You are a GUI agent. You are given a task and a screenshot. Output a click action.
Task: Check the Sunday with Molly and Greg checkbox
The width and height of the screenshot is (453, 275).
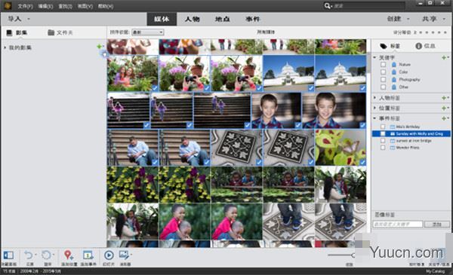click(383, 134)
